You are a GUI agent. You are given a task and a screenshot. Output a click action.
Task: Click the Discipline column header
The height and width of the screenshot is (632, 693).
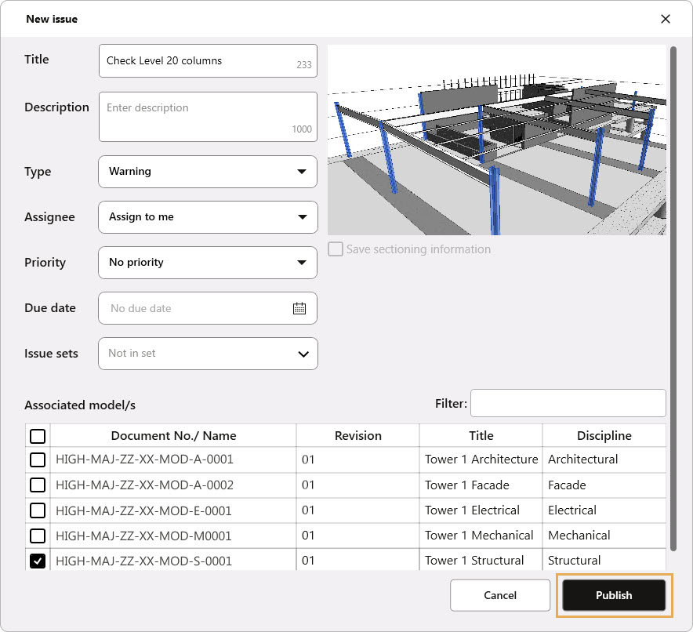coord(604,436)
